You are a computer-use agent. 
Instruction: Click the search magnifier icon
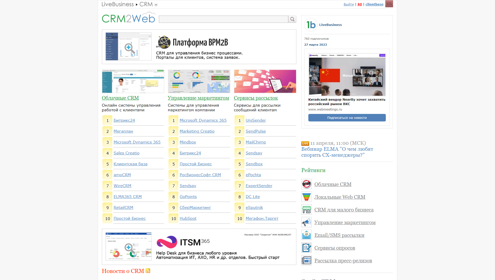tap(292, 19)
